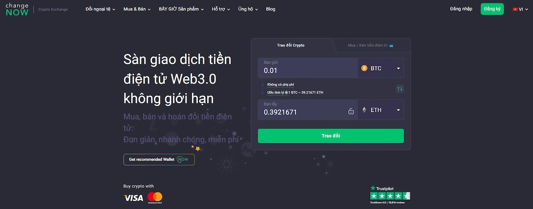
Task: Select the Trao đổi Crypto tab
Action: tap(291, 45)
